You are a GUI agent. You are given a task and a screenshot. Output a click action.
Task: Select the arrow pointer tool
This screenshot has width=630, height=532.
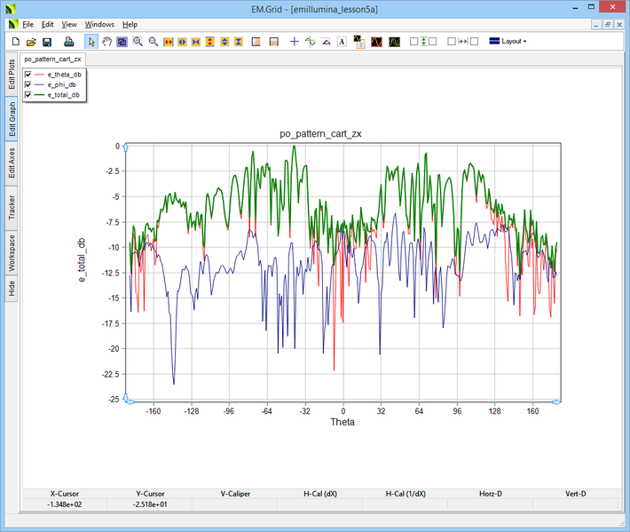[91, 42]
